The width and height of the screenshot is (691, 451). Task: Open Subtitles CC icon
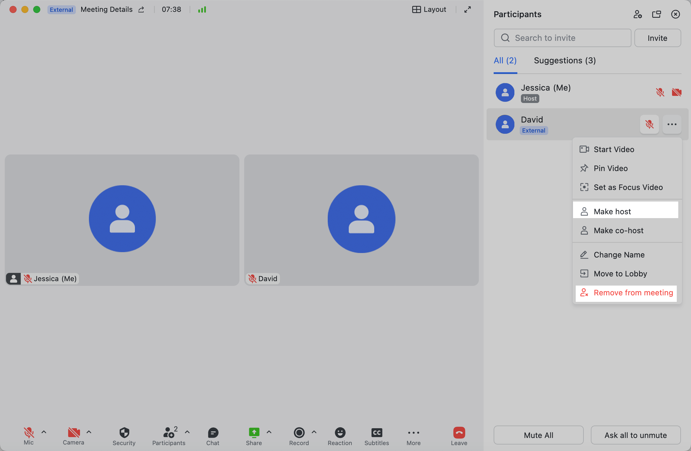pos(377,433)
